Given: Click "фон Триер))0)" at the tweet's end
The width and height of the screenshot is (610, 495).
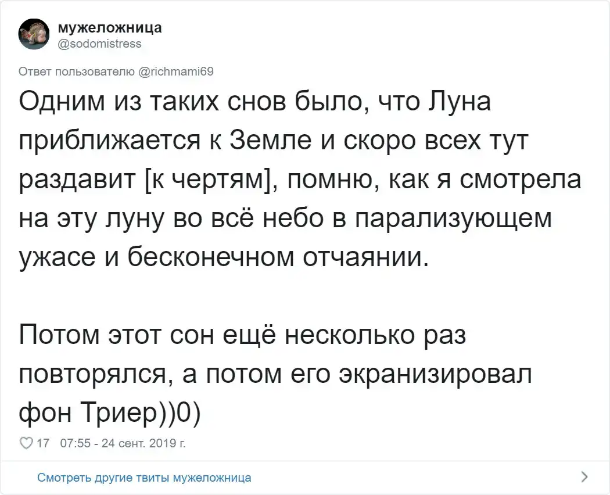Looking at the screenshot, I should [109, 412].
